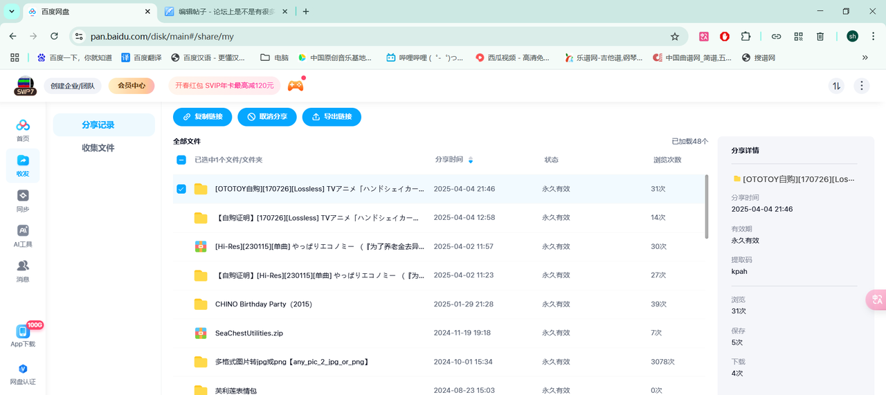886x395 pixels.
Task: Click the red Opera-style extension icon
Action: (725, 36)
